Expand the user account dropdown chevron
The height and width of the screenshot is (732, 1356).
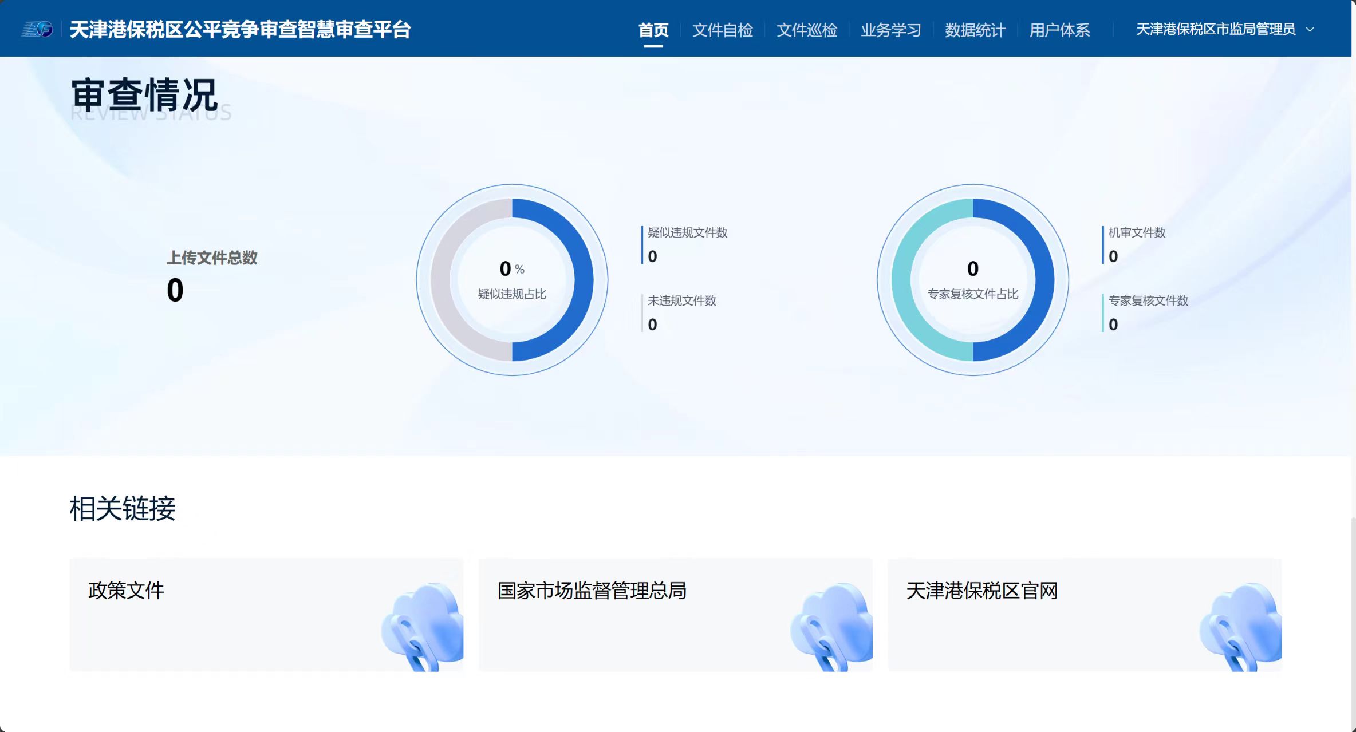point(1310,30)
